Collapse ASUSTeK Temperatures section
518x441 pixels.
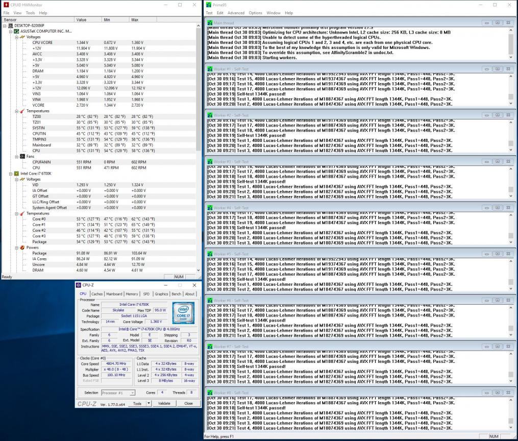(16, 111)
